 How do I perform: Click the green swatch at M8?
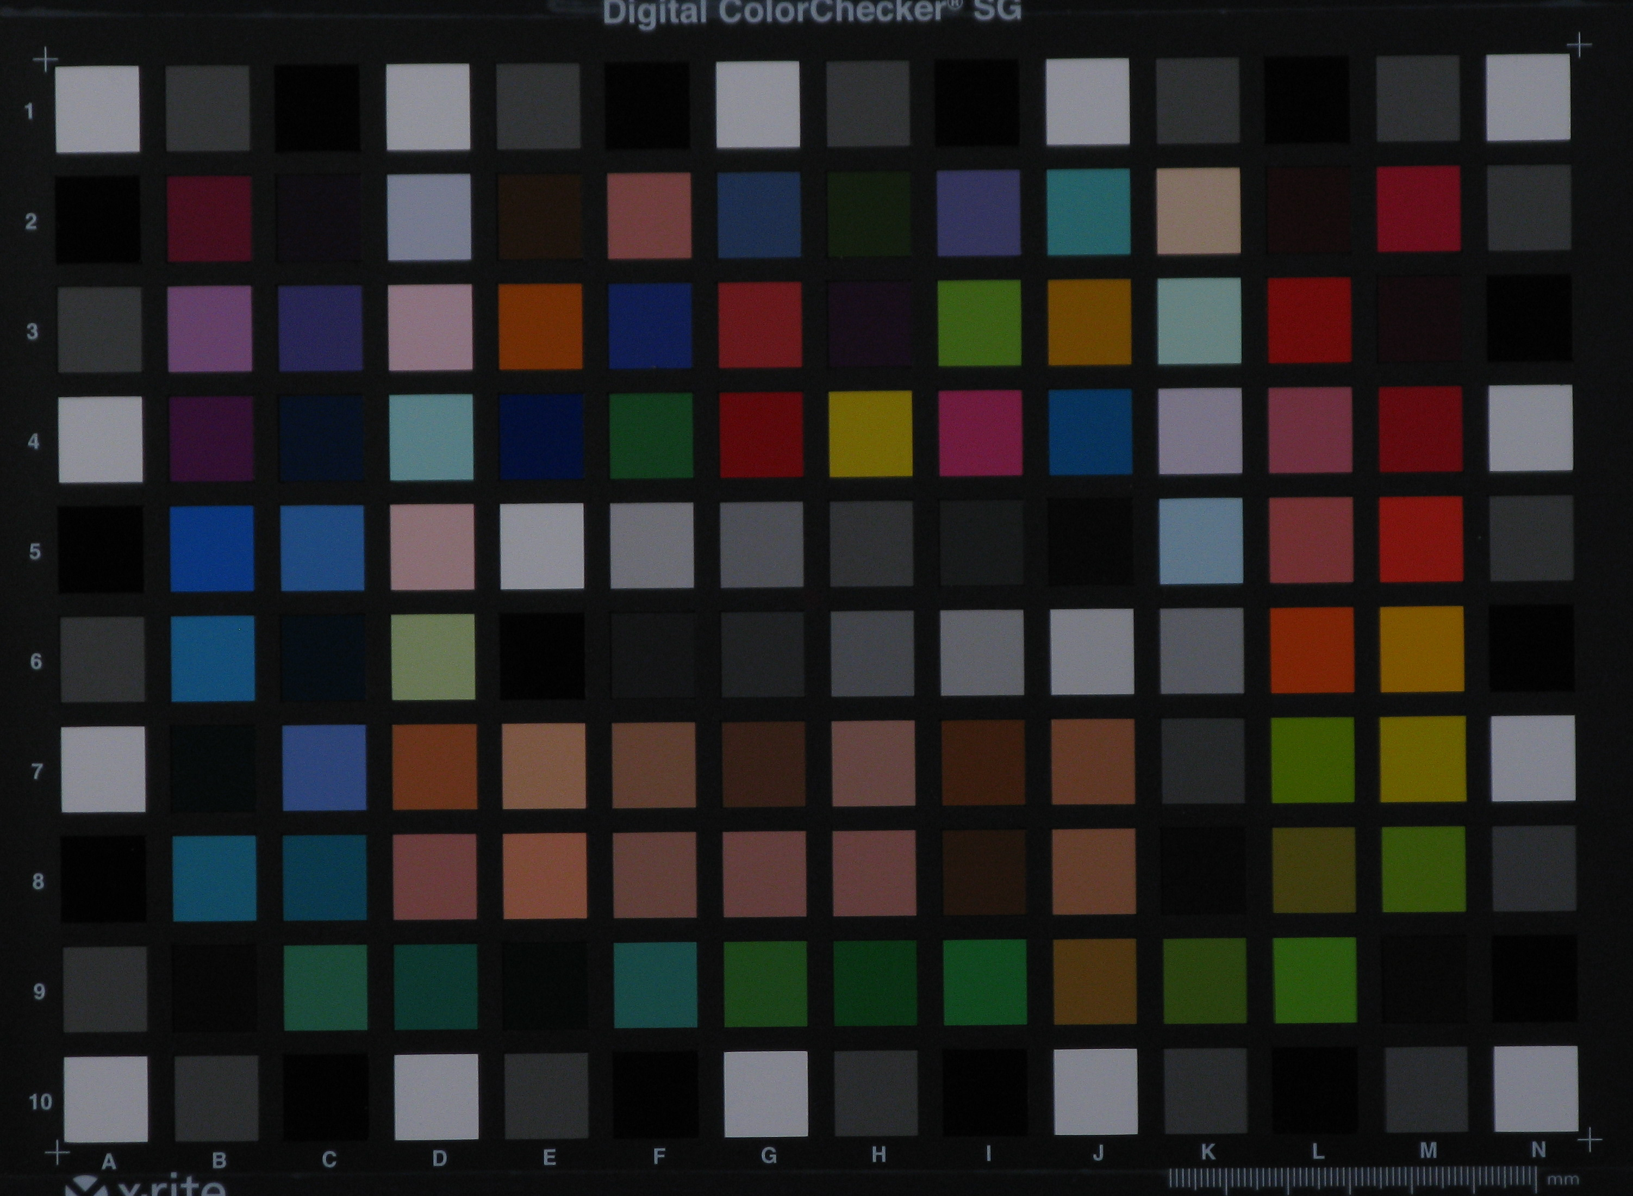1424,869
